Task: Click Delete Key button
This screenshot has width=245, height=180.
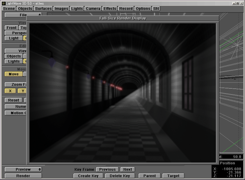Action: tap(120, 176)
